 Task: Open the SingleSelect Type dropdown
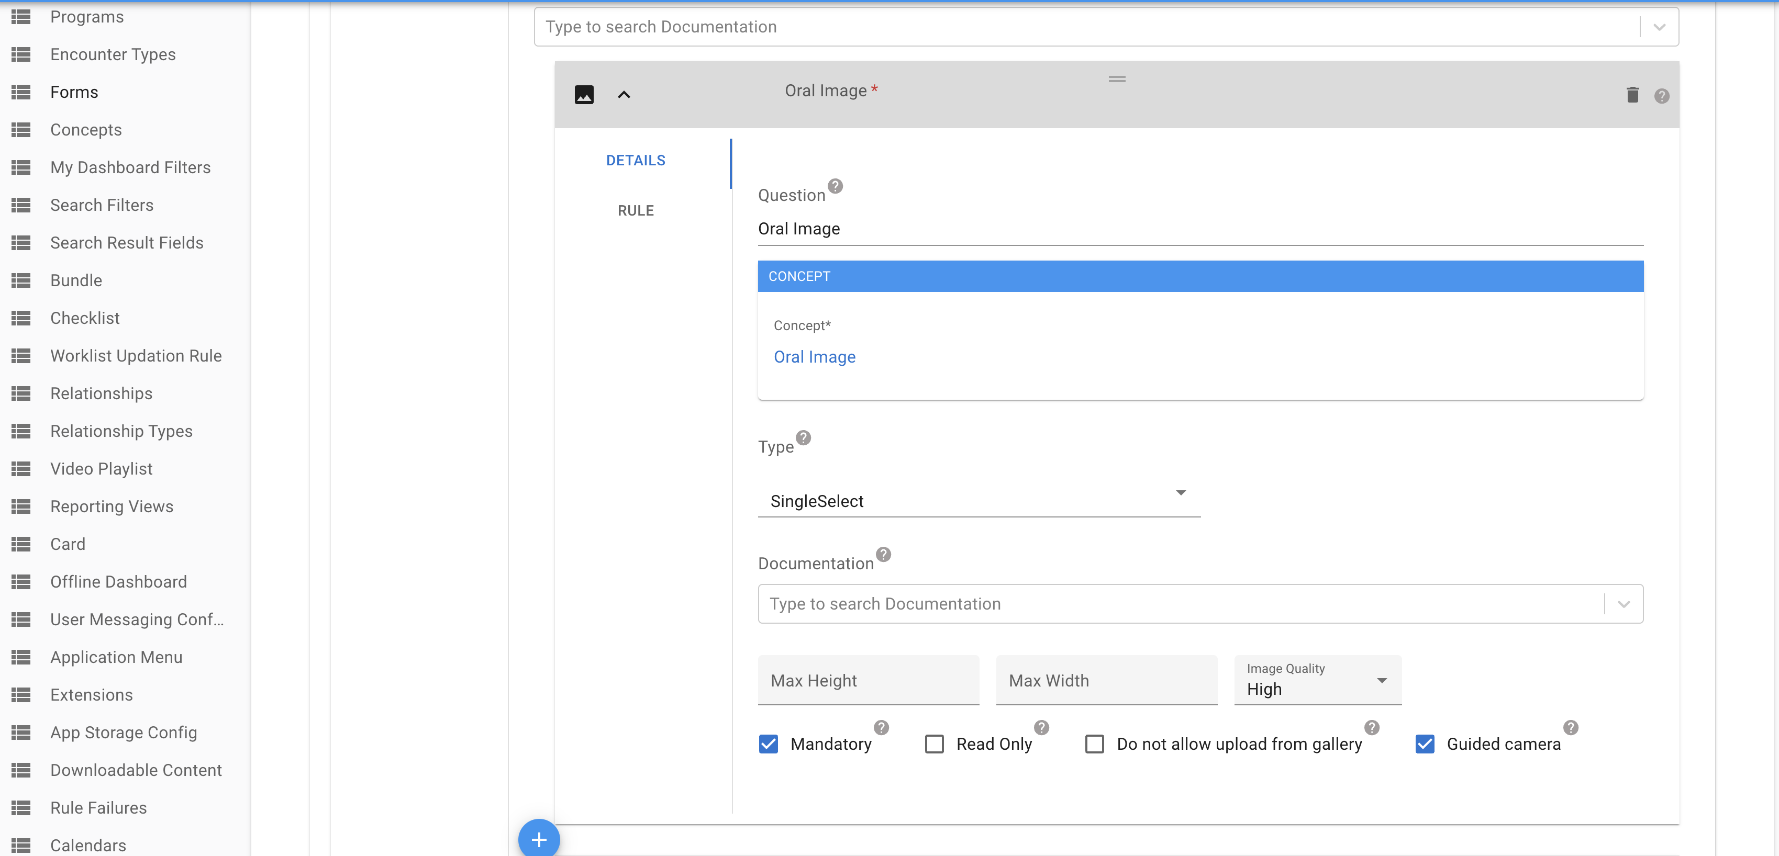point(979,501)
